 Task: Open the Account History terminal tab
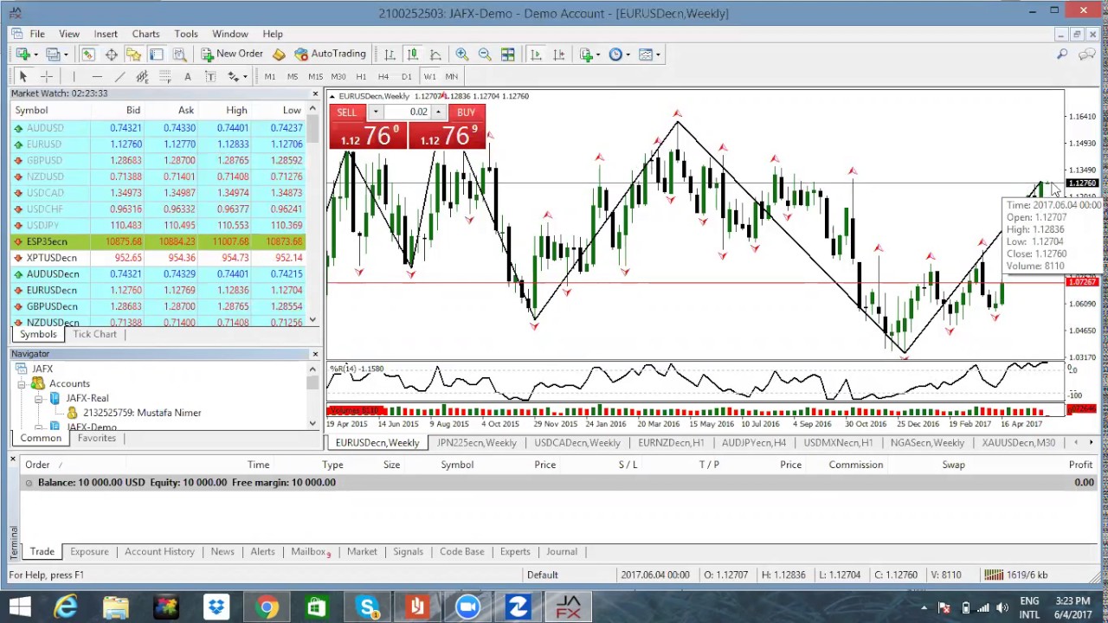pos(159,551)
